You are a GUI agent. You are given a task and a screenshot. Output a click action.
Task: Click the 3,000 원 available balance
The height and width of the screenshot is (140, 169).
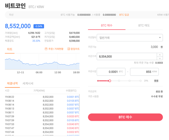[x=157, y=47]
